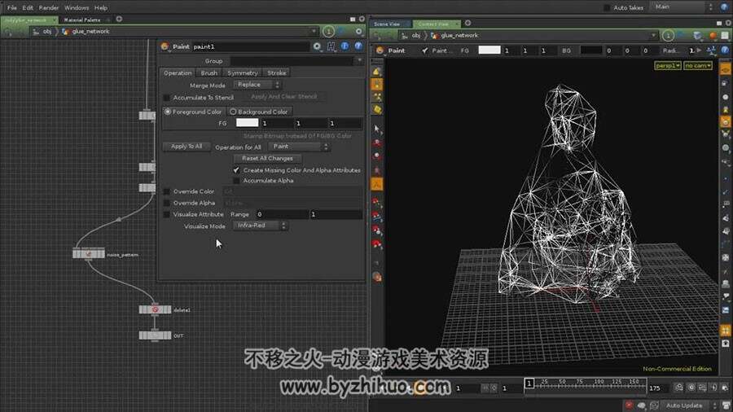The width and height of the screenshot is (733, 412).
Task: Click the global animation options icon beside 175
Action: [x=678, y=388]
